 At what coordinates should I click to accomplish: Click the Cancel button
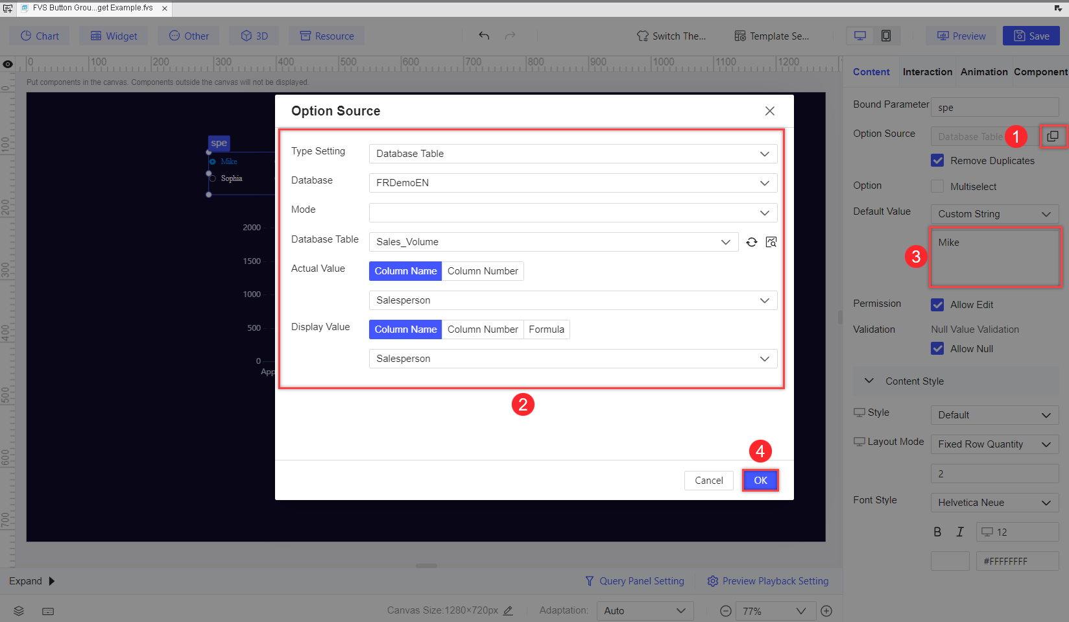[x=709, y=481]
